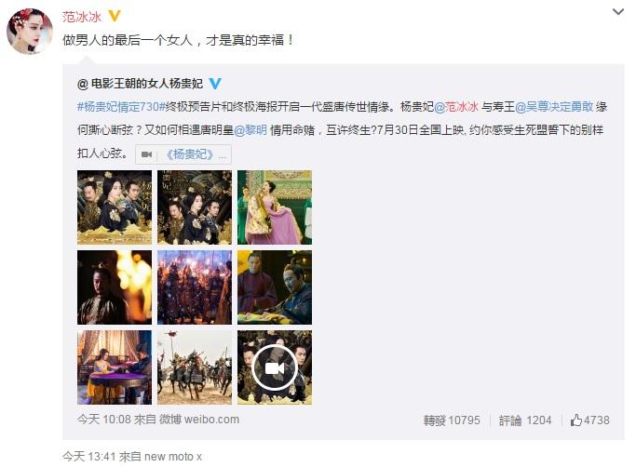Viewport: 636px width, 467px height.
Task: Click the gold verified V badge
Action: [115, 16]
